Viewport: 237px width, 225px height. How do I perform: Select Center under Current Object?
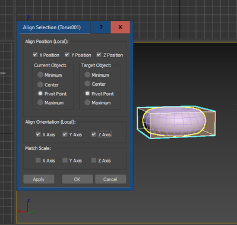(40, 85)
